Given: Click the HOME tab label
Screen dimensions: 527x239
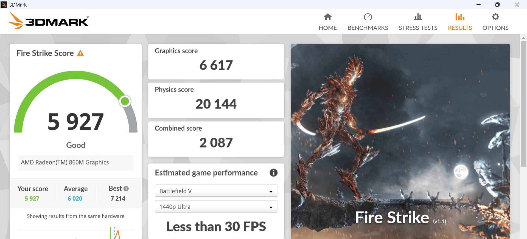Looking at the screenshot, I should click(328, 28).
